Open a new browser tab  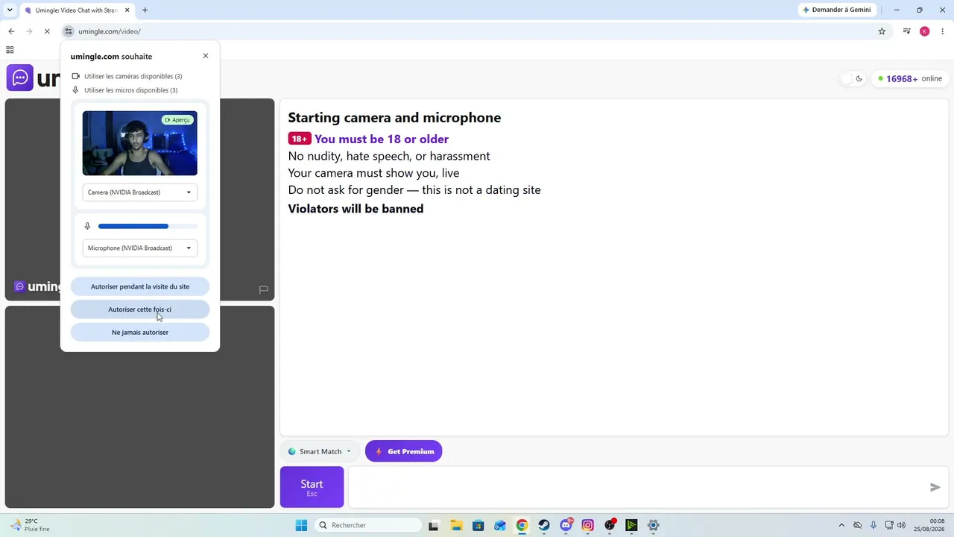point(145,10)
